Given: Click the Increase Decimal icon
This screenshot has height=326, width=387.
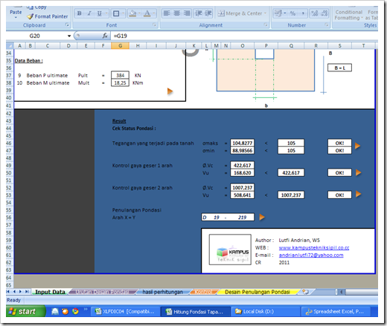Looking at the screenshot, I should pos(315,13).
